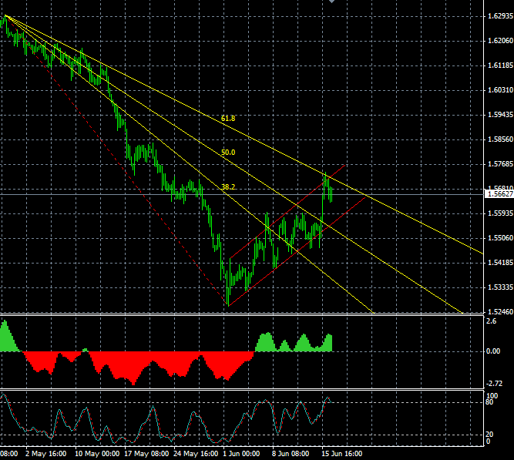Click the 1.61185 price scale label
Image resolution: width=514 pixels, height=460 pixels.
[x=500, y=65]
